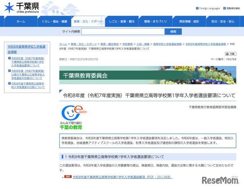Click the red PDF icon

click(x=68, y=177)
